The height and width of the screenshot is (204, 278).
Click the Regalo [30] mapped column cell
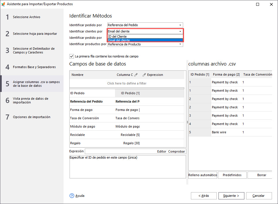127,143
